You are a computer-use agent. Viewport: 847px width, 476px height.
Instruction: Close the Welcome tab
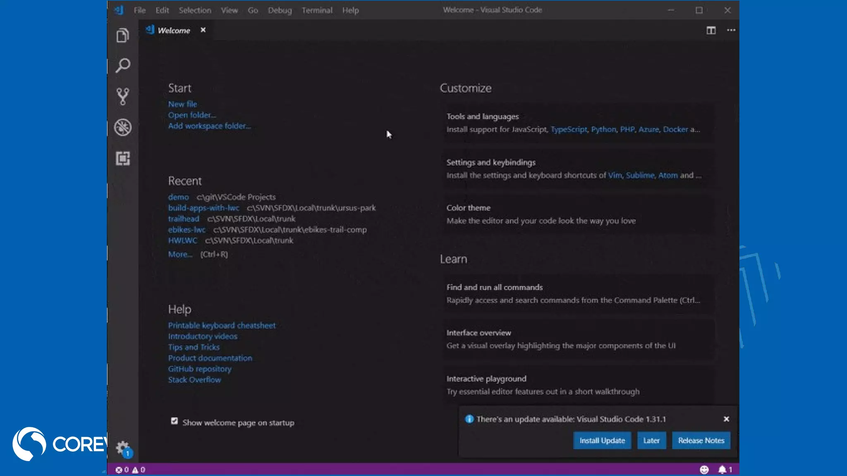[x=203, y=30]
